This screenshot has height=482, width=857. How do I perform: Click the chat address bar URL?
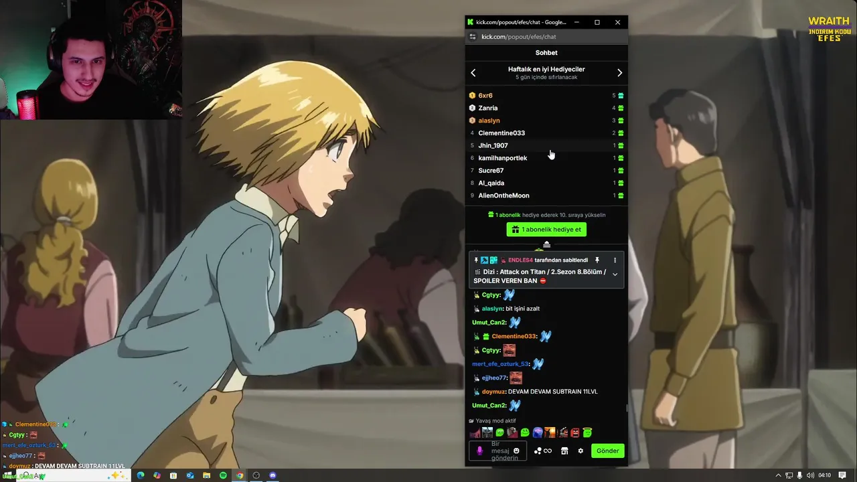[519, 37]
